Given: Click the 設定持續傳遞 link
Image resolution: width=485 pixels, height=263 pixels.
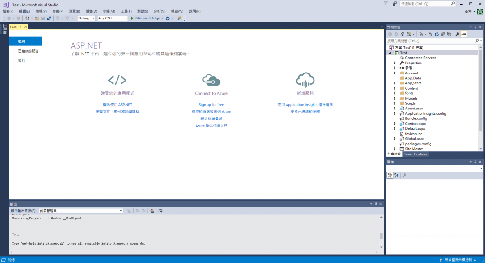Looking at the screenshot, I should point(211,119).
